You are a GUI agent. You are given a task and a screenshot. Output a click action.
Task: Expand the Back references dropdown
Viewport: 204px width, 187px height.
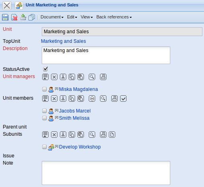coord(114,17)
